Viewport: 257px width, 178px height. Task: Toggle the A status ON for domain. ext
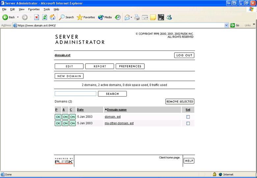click(x=65, y=117)
